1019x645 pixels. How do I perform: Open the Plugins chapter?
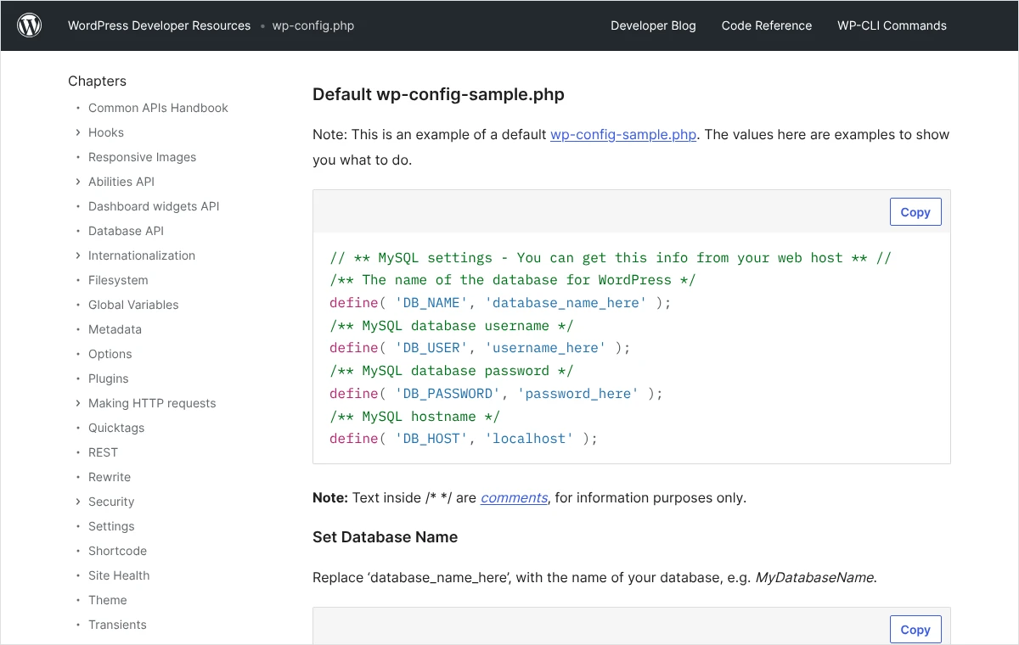click(109, 379)
